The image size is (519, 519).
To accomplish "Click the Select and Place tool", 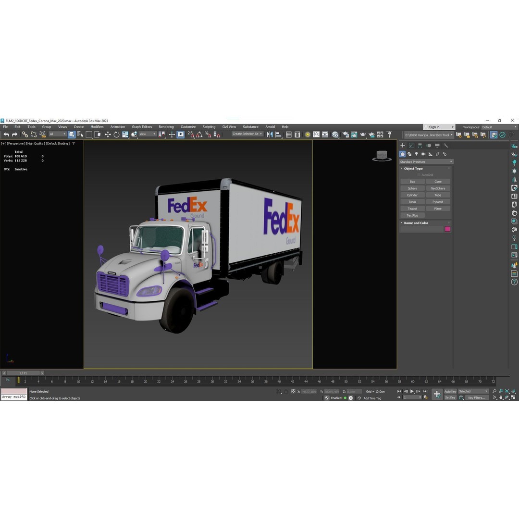I will (134, 135).
